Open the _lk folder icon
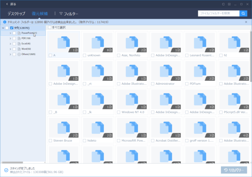The width and height of the screenshot is (252, 177). click(98, 99)
